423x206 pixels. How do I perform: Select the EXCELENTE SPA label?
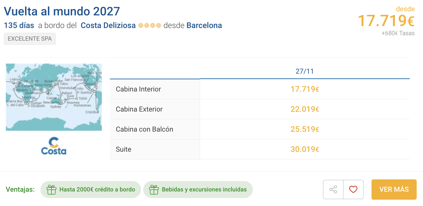(30, 39)
